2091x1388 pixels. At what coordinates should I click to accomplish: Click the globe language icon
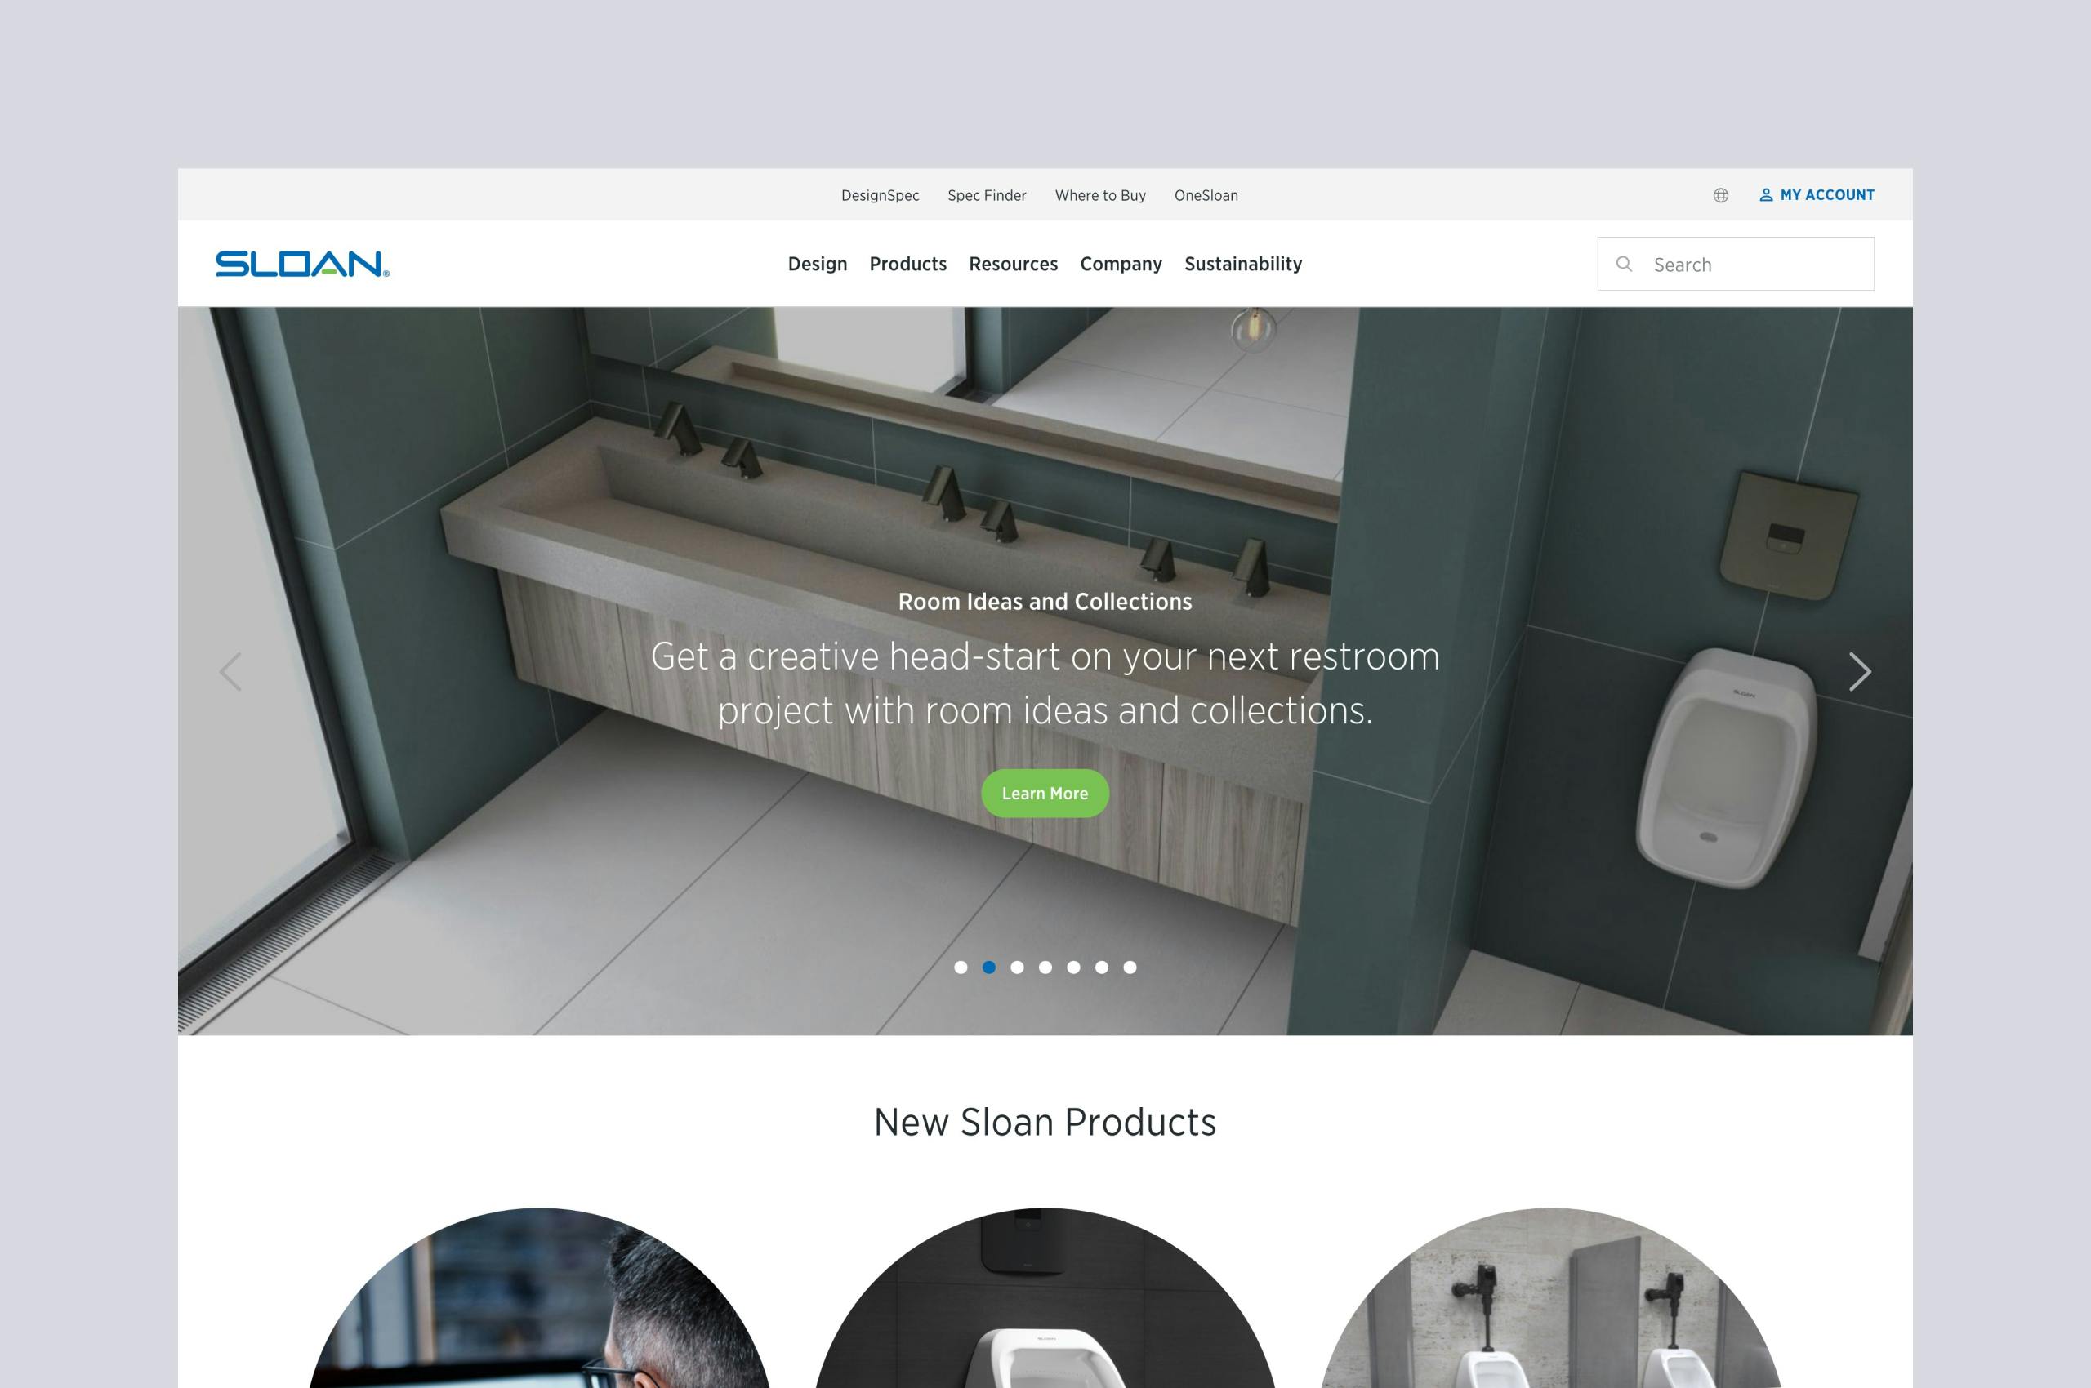tap(1720, 196)
